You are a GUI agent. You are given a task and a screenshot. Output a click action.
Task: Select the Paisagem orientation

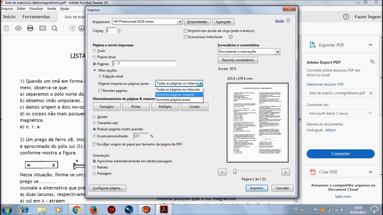click(x=95, y=173)
